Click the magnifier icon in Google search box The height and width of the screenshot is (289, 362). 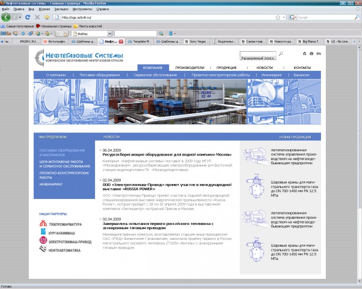[x=357, y=17]
